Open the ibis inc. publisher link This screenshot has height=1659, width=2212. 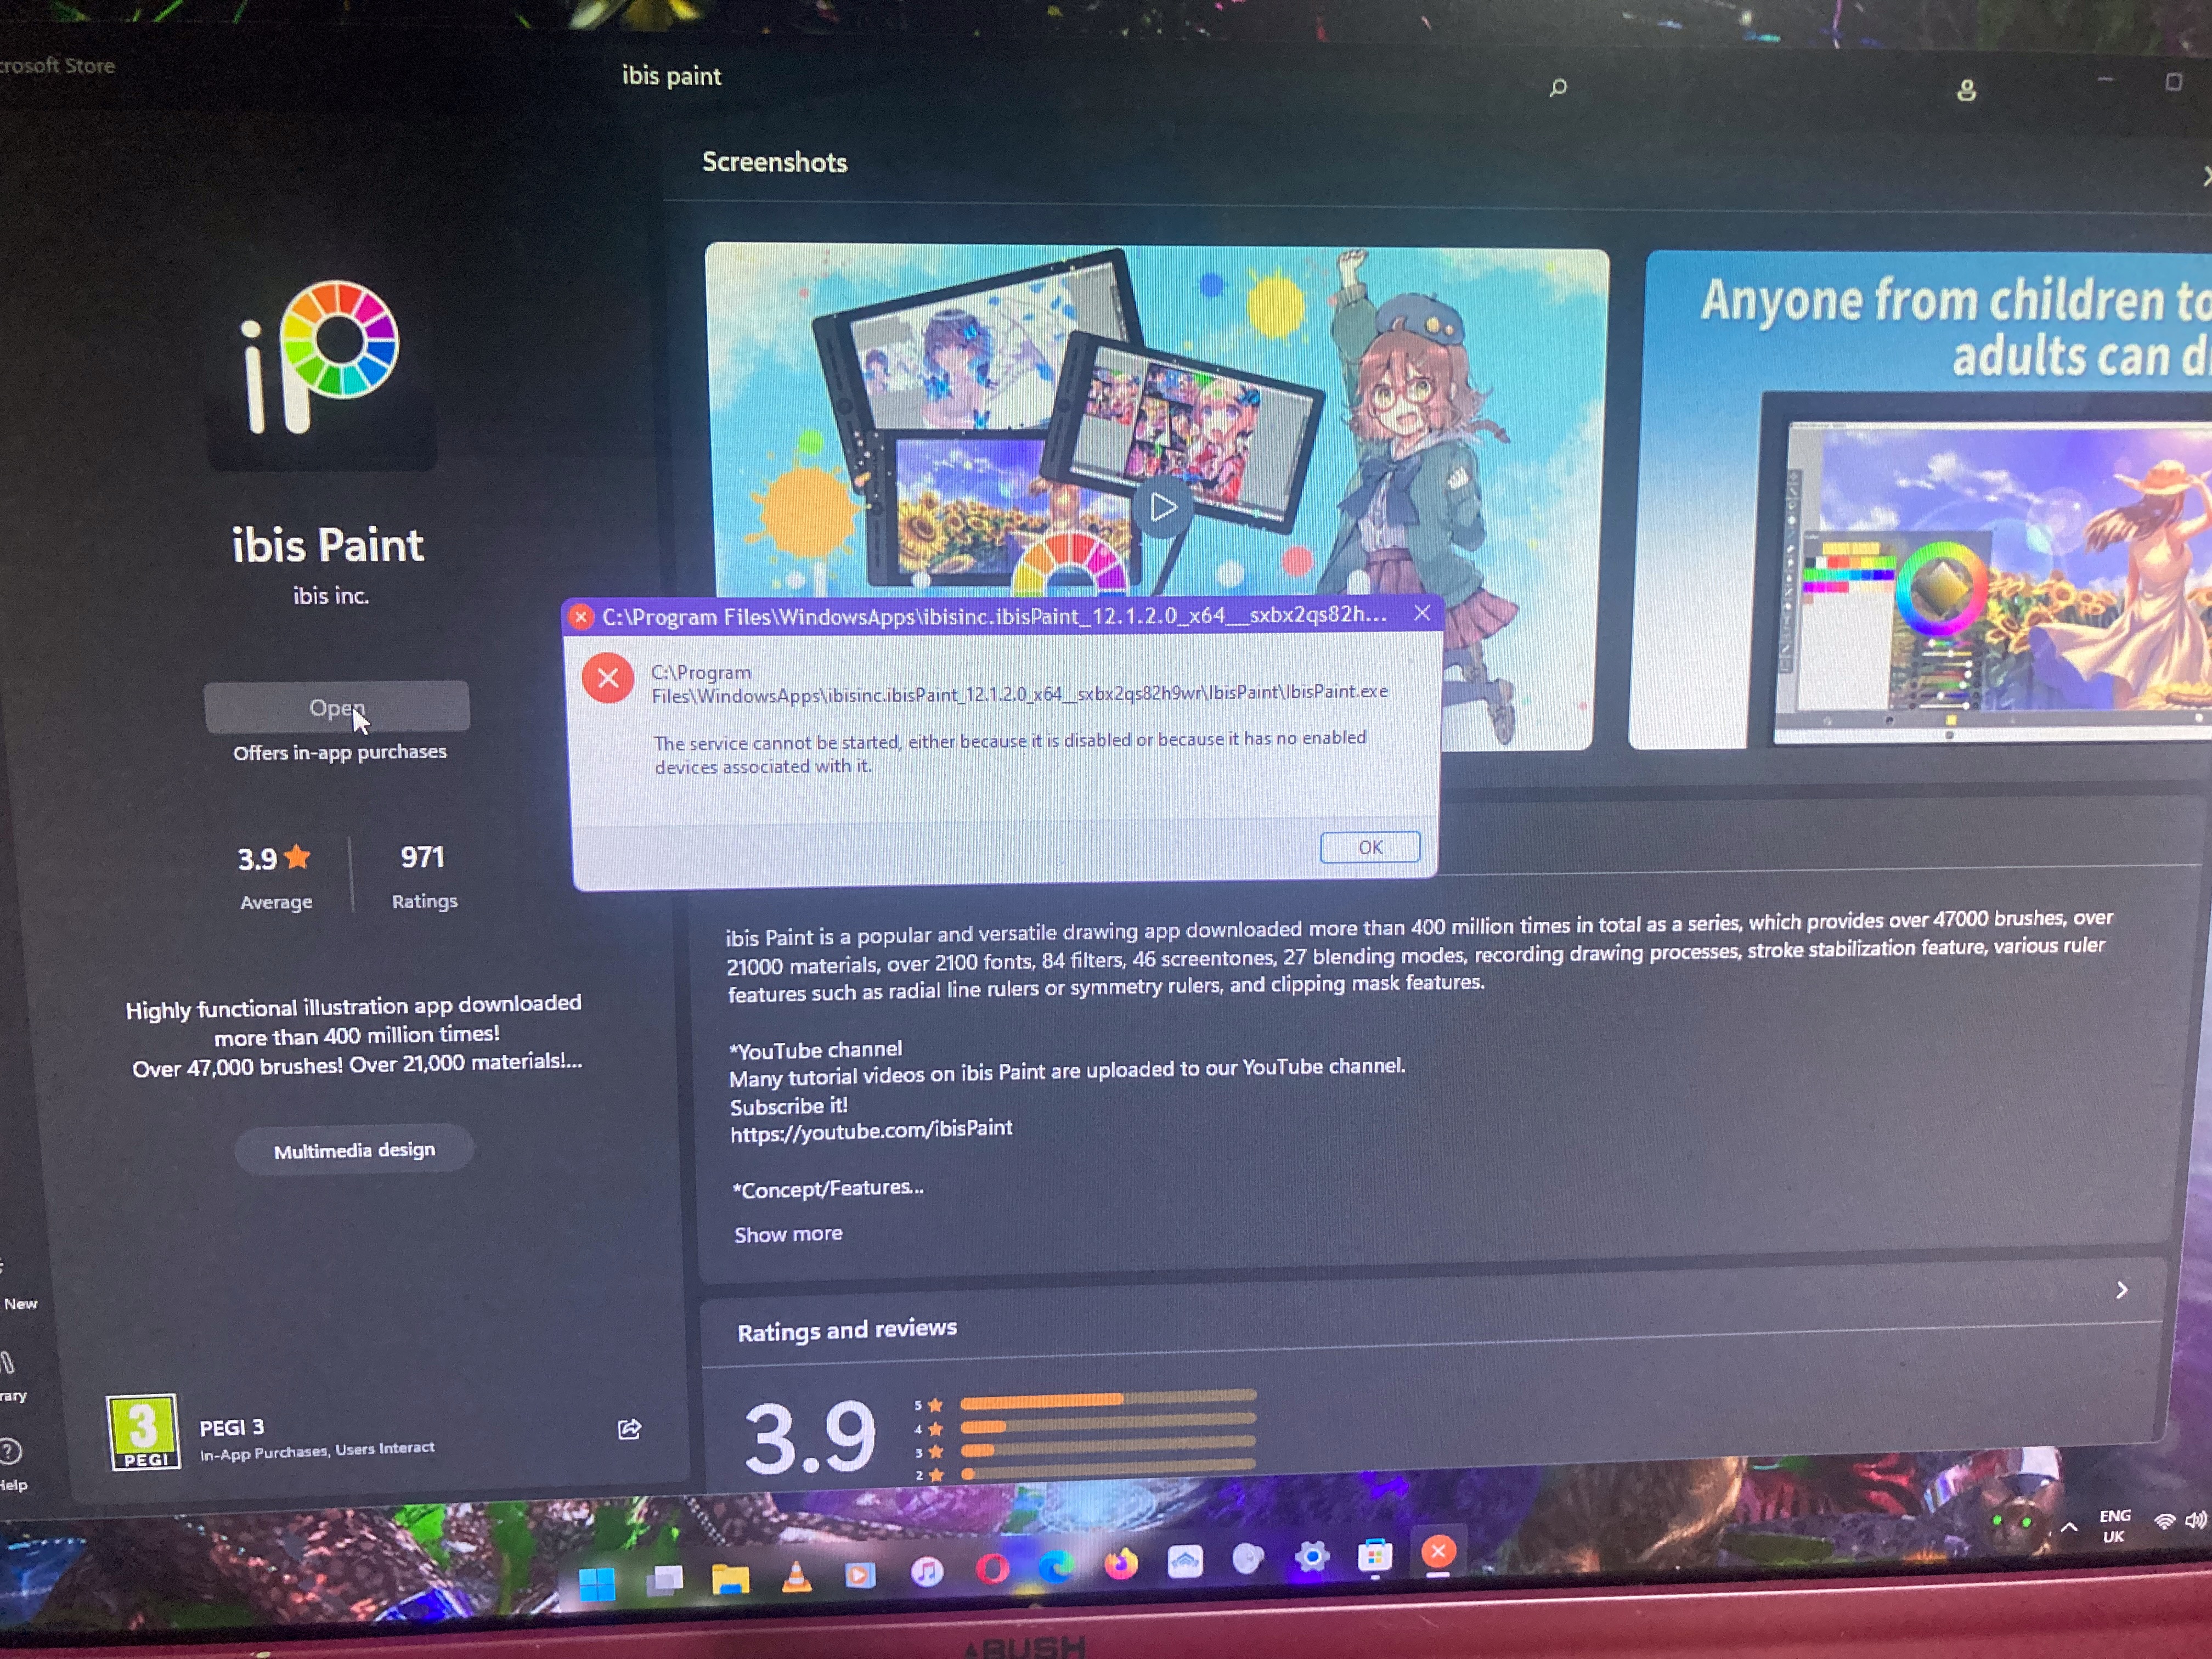(331, 596)
